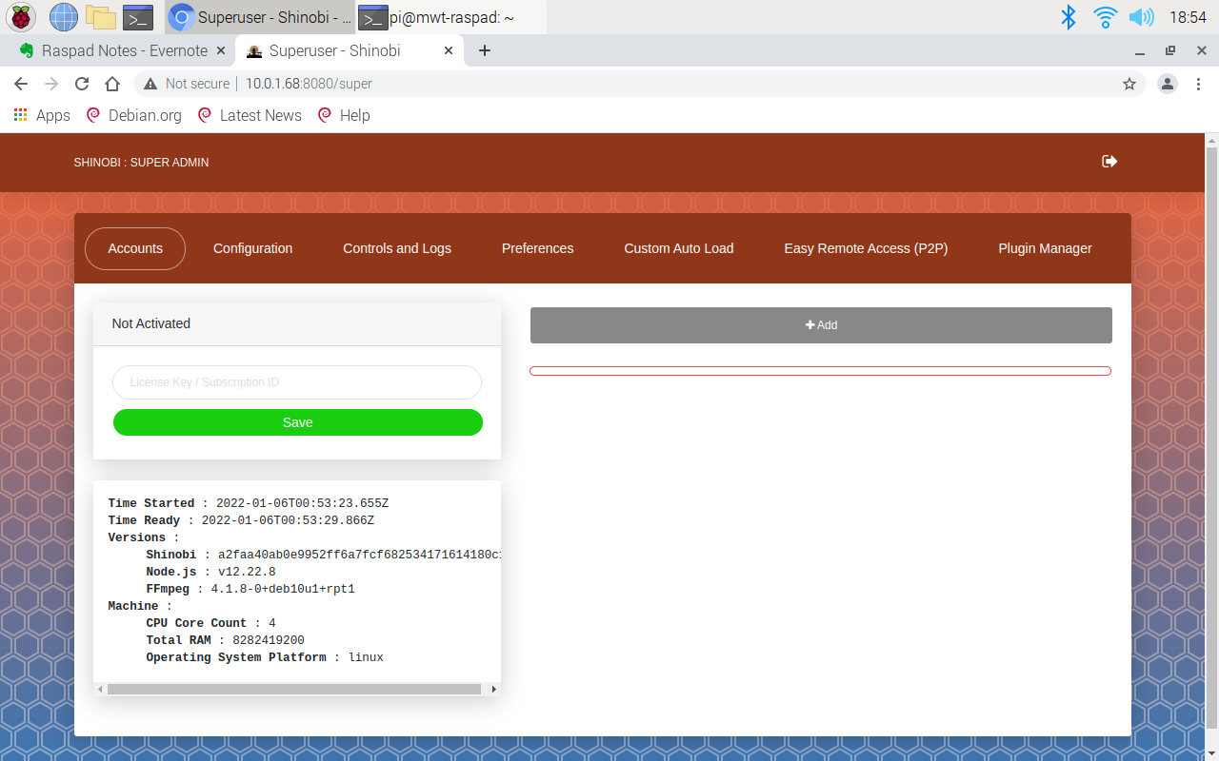Reload the current page
The height and width of the screenshot is (761, 1219).
coord(82,84)
